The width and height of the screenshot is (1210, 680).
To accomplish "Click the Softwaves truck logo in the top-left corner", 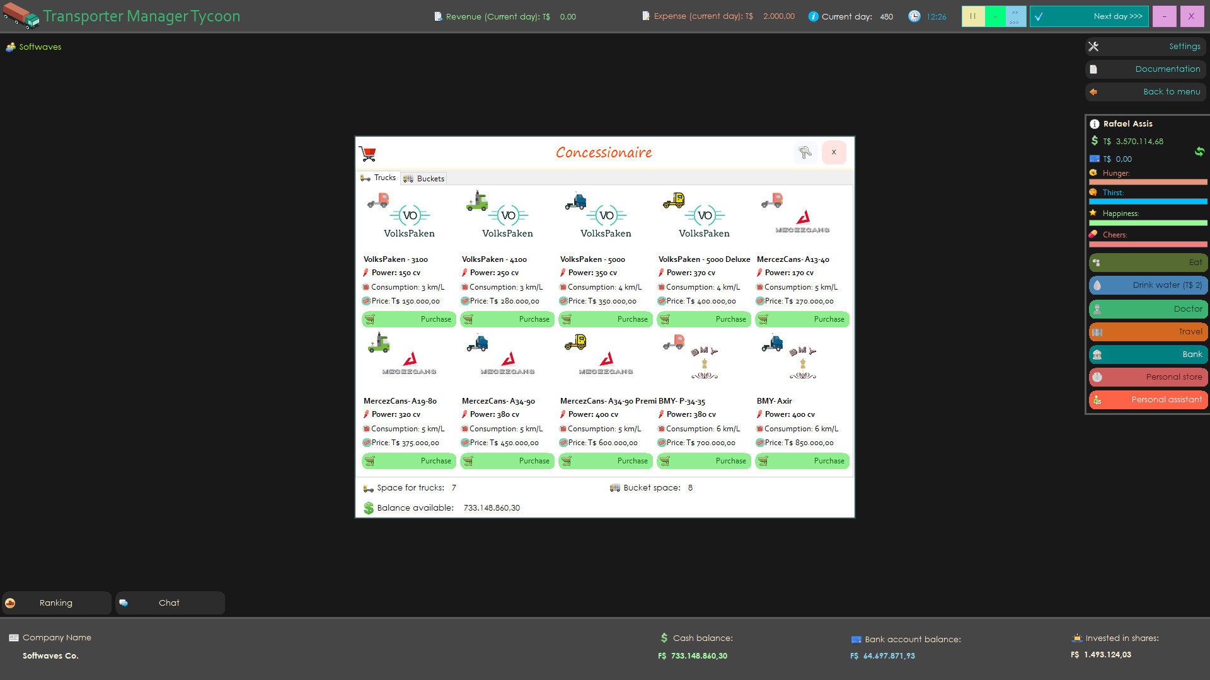I will (21, 16).
